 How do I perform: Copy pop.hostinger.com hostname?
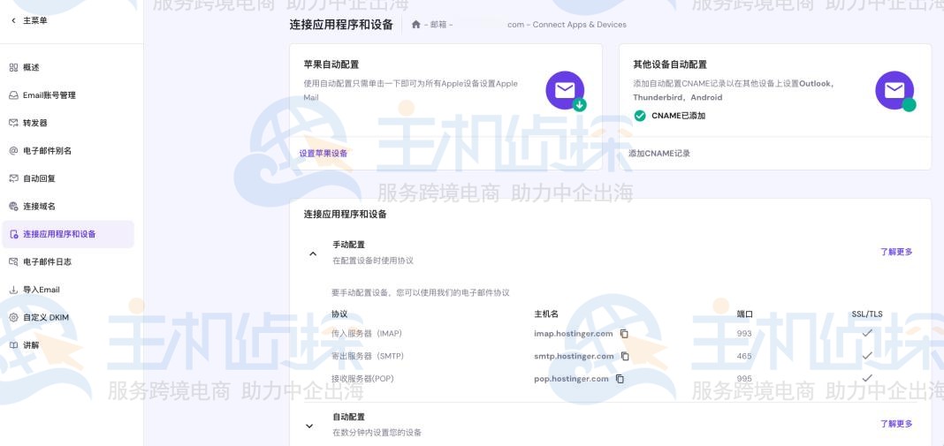[x=620, y=379]
